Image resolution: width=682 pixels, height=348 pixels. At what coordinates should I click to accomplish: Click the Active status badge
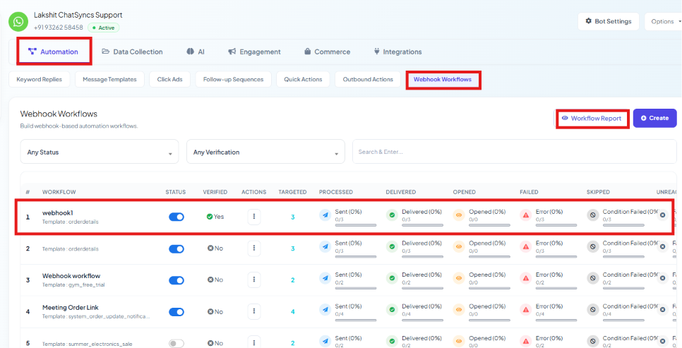pos(104,28)
